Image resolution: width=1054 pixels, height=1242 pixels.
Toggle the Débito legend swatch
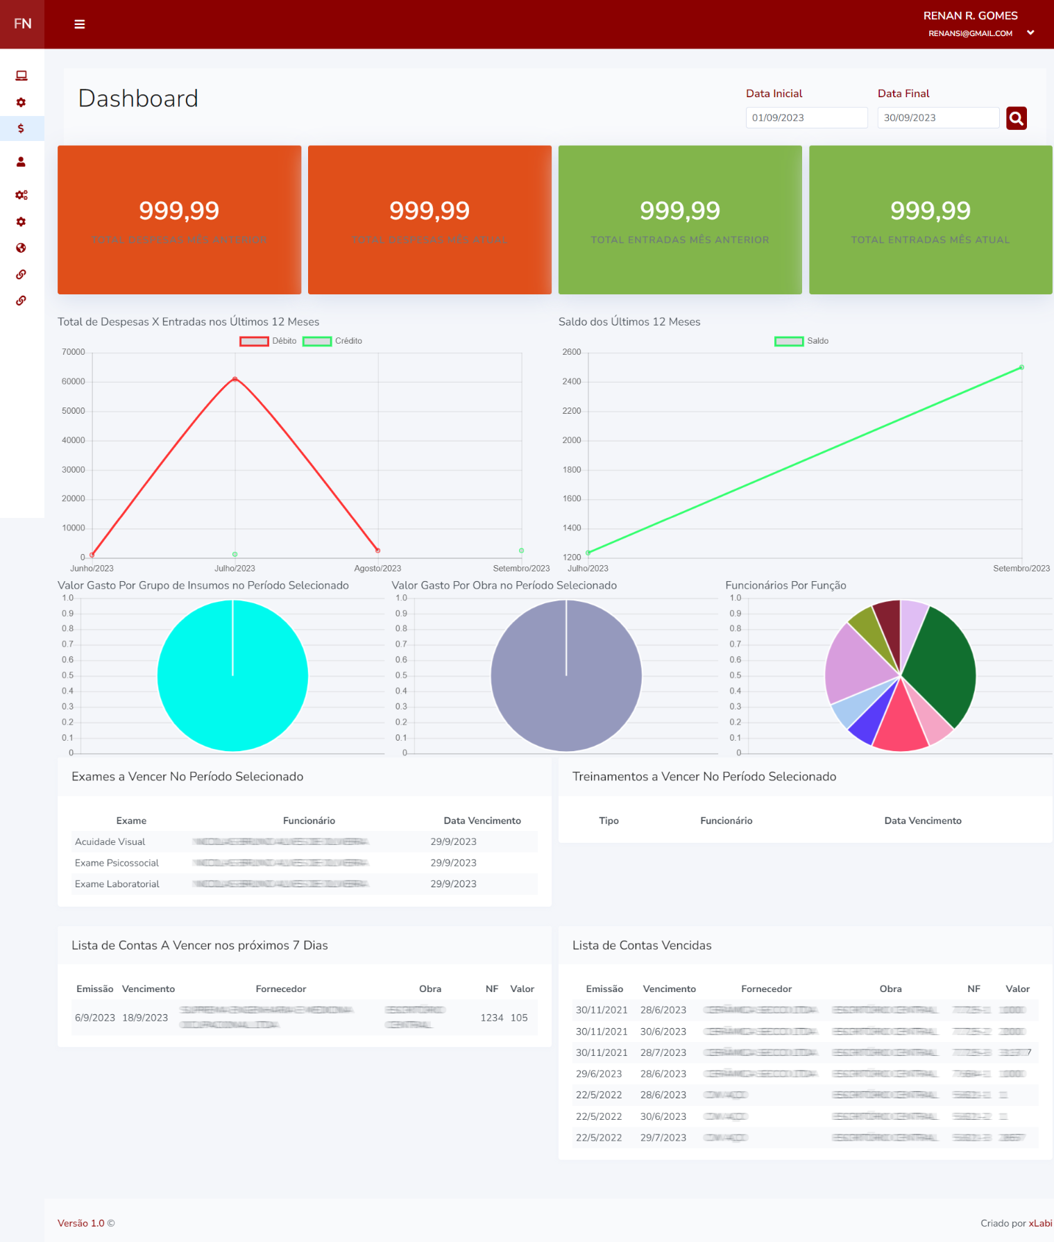coord(254,341)
